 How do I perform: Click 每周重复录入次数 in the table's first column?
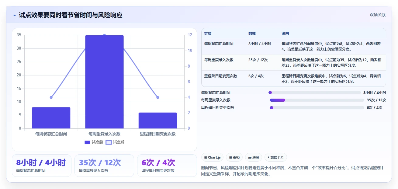click(x=219, y=60)
